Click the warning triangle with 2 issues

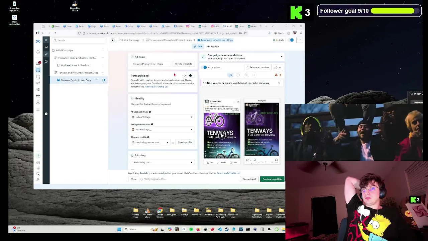point(276,75)
